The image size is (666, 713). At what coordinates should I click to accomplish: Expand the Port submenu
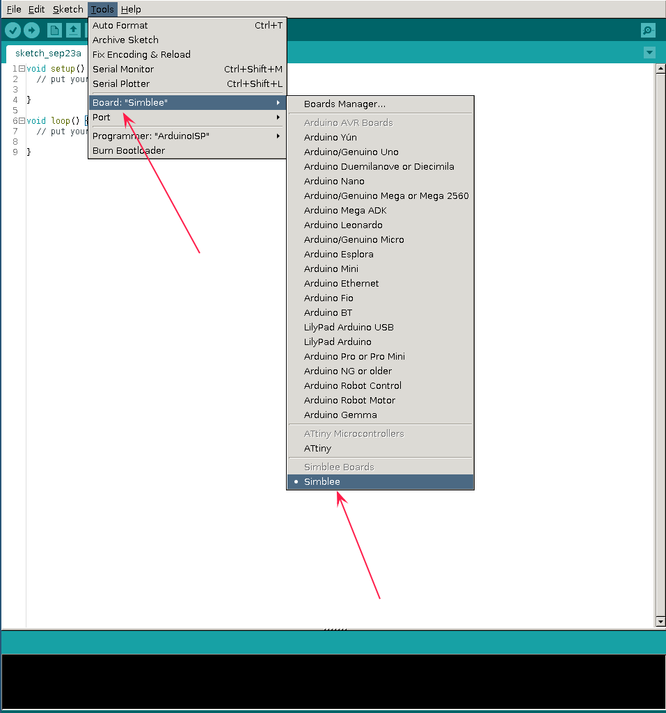coord(187,118)
